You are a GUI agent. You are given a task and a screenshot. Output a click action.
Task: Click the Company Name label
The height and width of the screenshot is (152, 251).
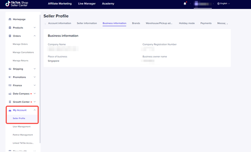[x=57, y=44]
